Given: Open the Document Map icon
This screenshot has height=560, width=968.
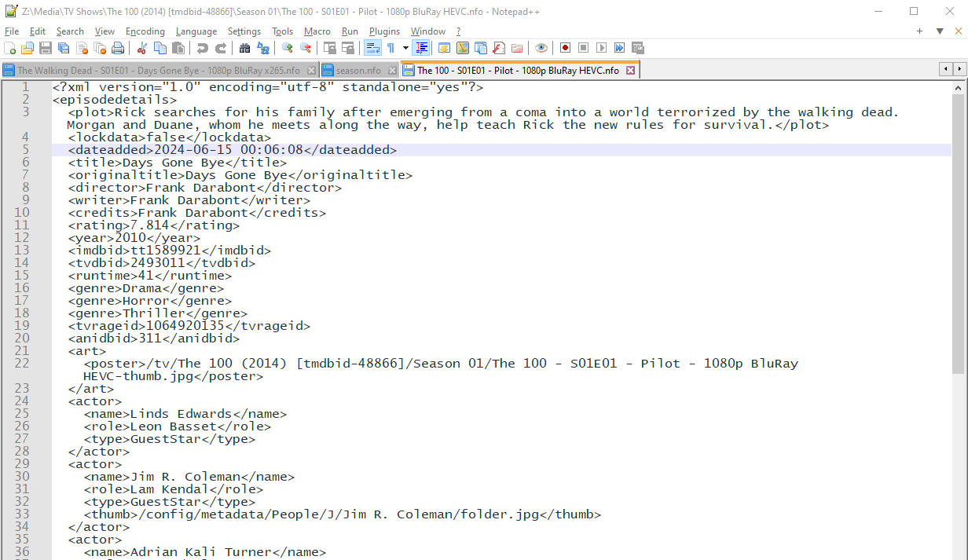Looking at the screenshot, I should click(462, 48).
